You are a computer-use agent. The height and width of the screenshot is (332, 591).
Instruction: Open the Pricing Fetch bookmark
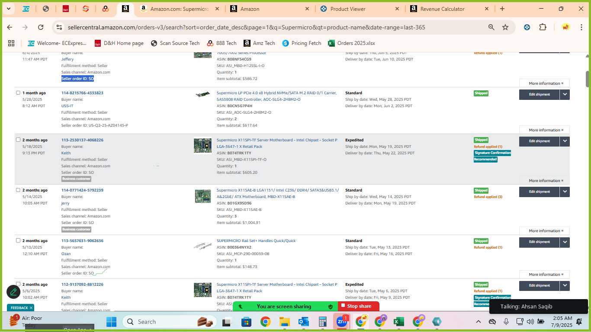click(x=302, y=43)
